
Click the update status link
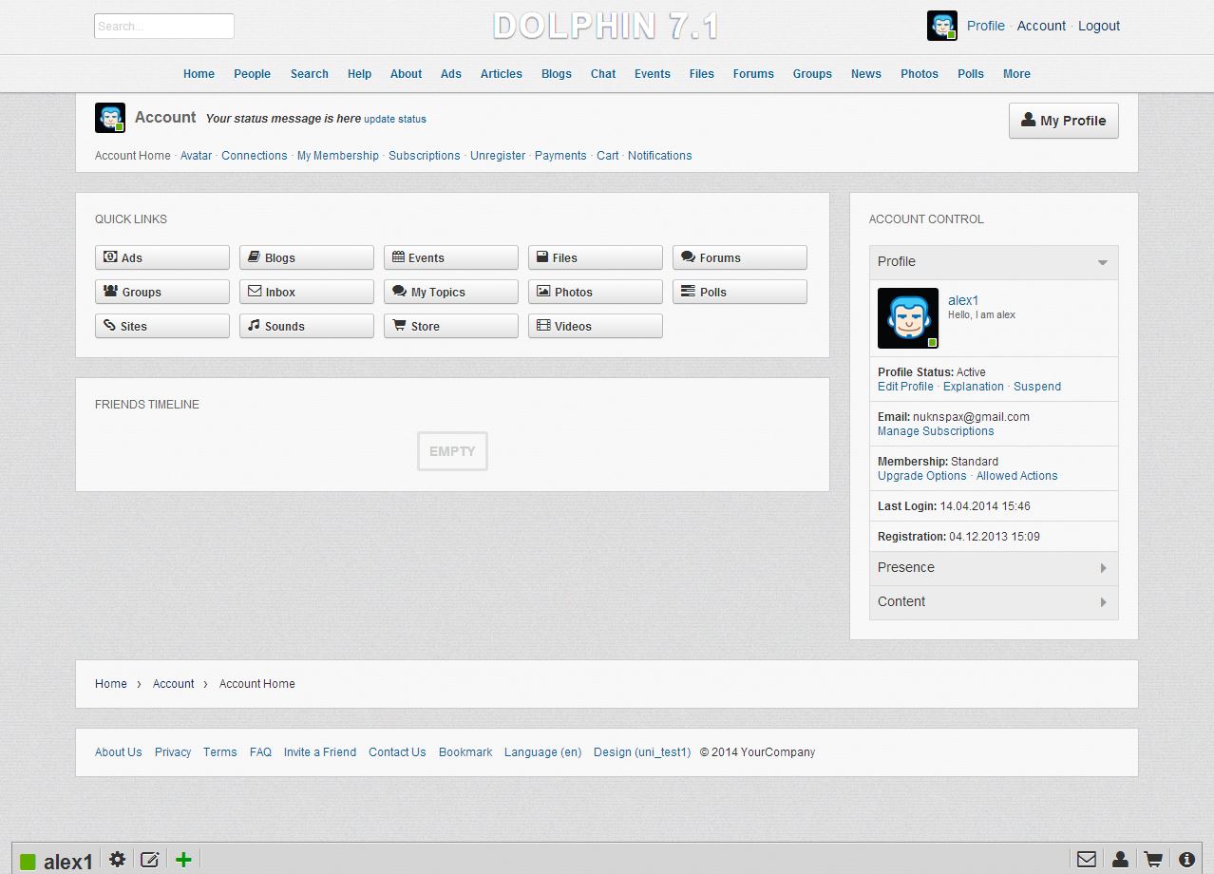point(395,120)
